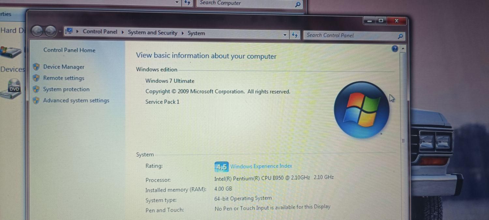Click the scrollbar up arrow in System window
This screenshot has height=220, width=489.
403,49
